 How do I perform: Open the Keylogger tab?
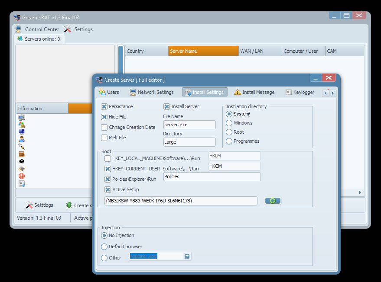300,92
